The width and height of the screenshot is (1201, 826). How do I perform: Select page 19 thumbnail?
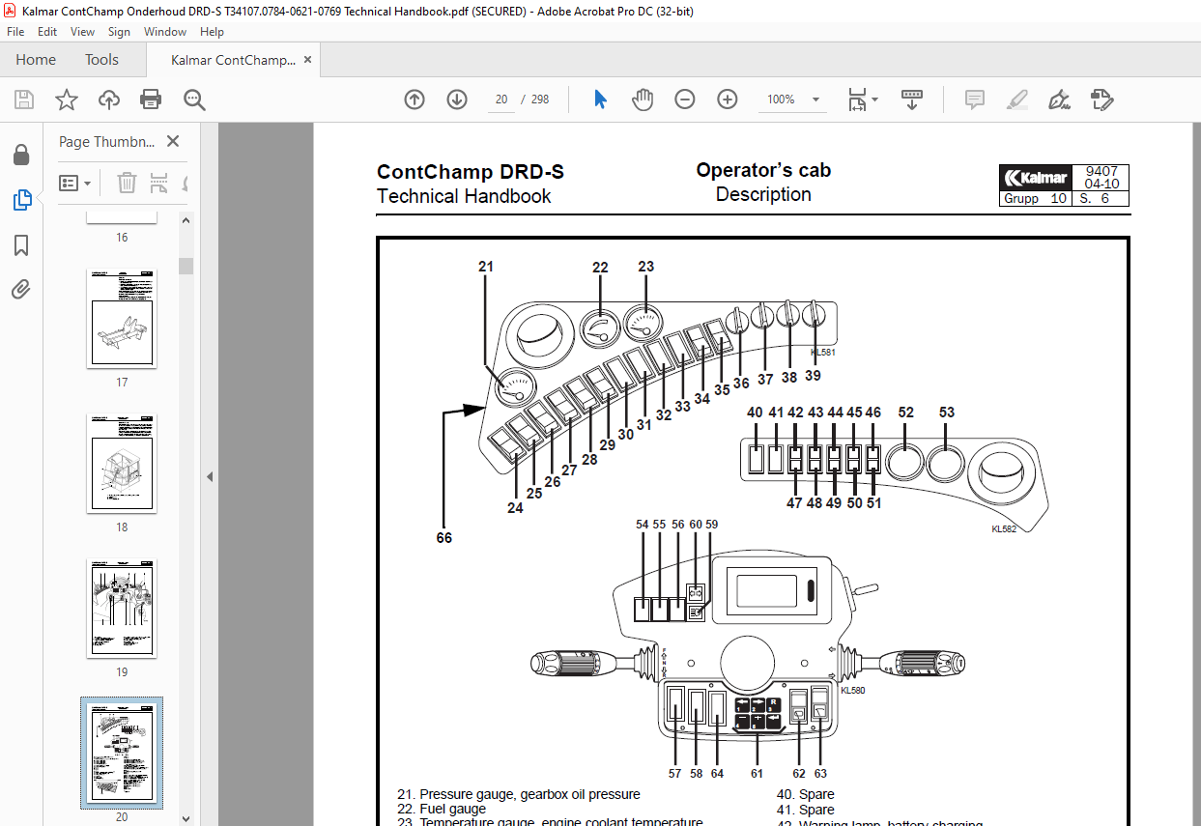(122, 608)
